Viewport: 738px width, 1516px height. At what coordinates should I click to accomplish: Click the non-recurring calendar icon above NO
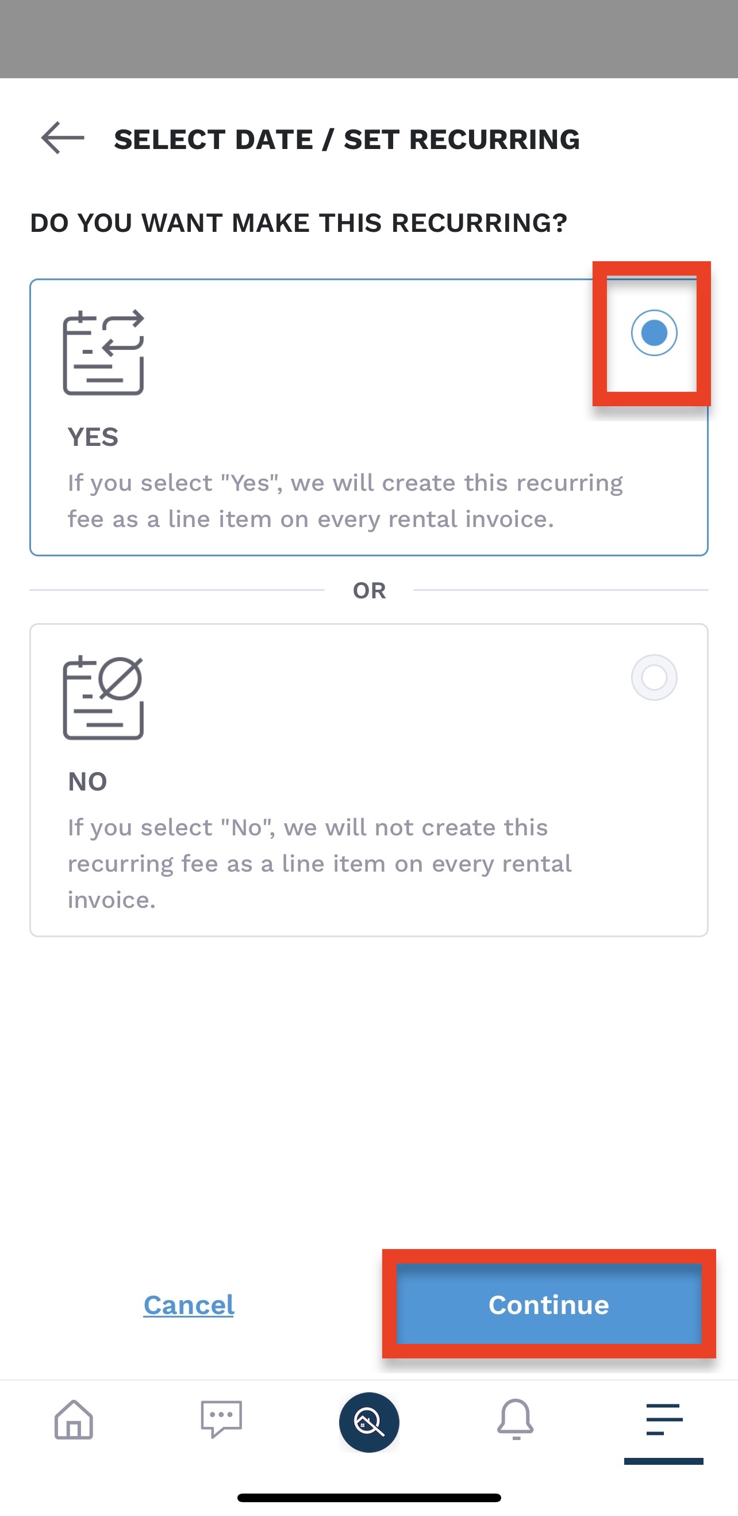coord(103,697)
